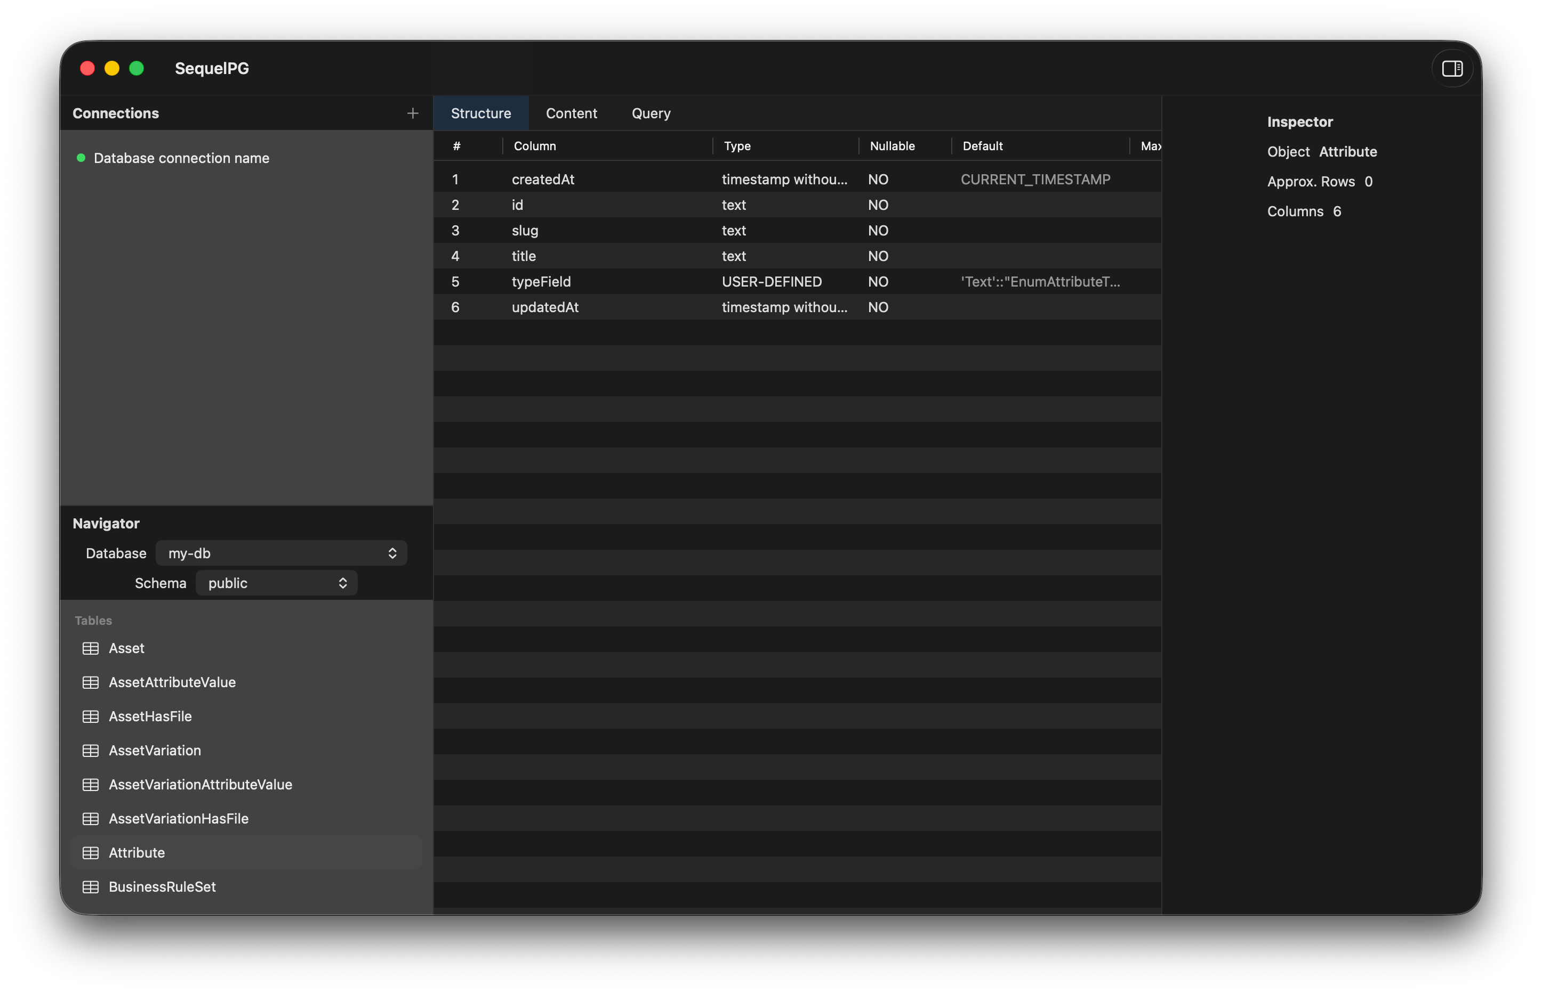1542x994 pixels.
Task: Toggle the right sidebar panel icon
Action: click(1451, 68)
